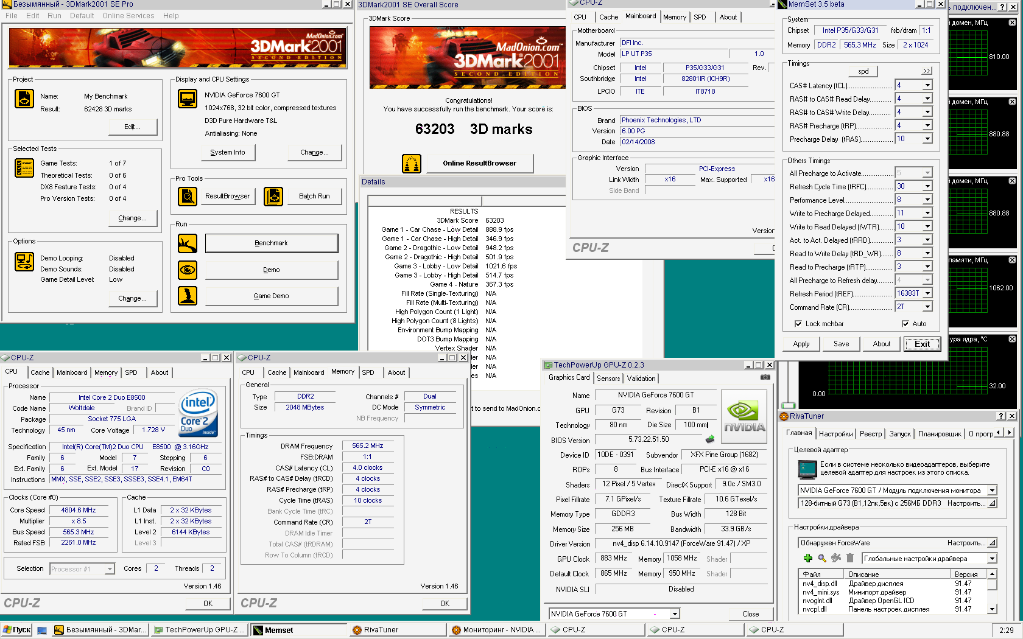Click the Options icon in 3DMark2001

(x=24, y=262)
